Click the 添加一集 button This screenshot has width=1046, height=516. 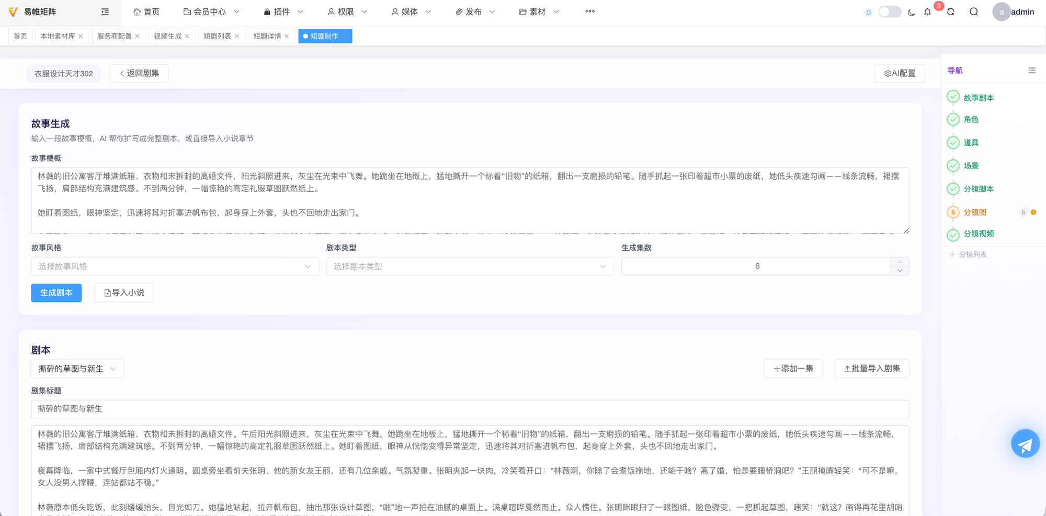pos(793,369)
